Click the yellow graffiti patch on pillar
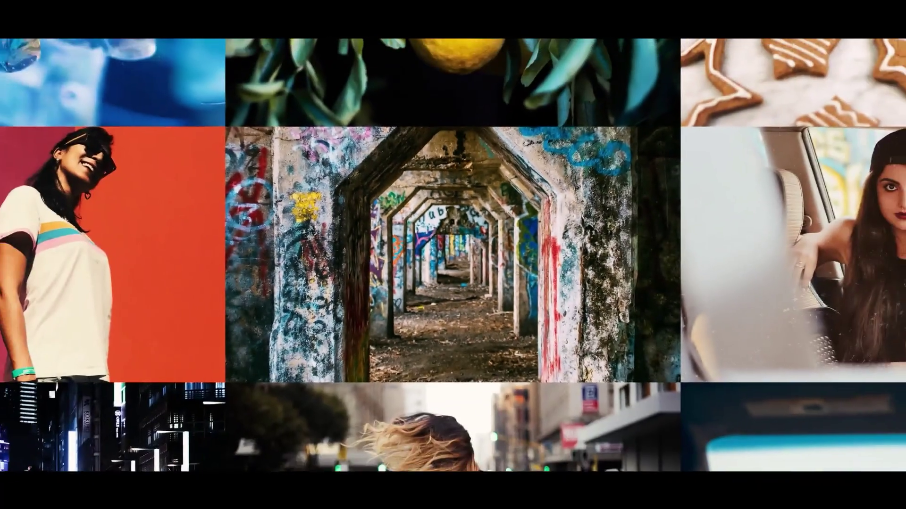Image resolution: width=906 pixels, height=509 pixels. [306, 206]
